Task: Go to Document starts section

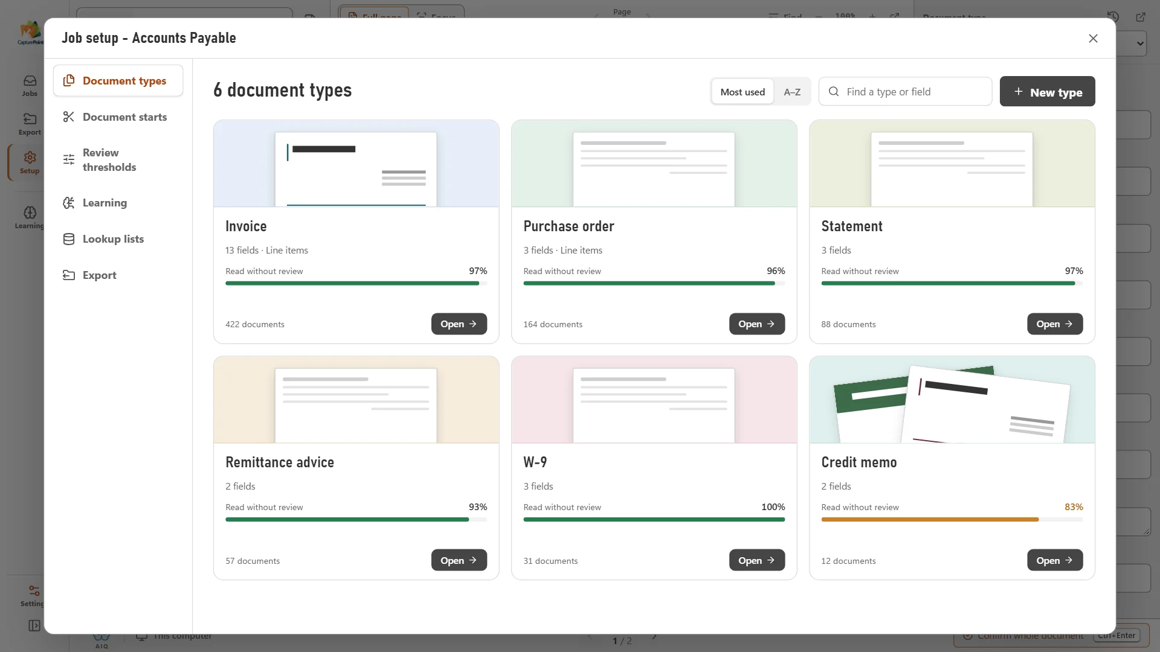Action: click(118, 117)
